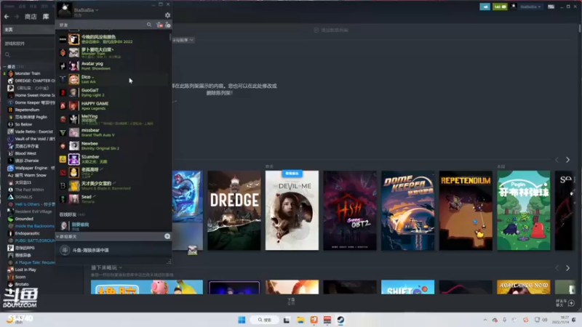Click GuoGaiT's avatar in friends list
582x327 pixels.
point(74,92)
